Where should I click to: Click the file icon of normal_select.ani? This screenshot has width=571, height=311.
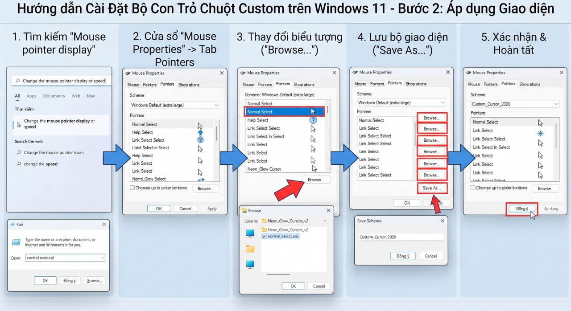tap(264, 236)
